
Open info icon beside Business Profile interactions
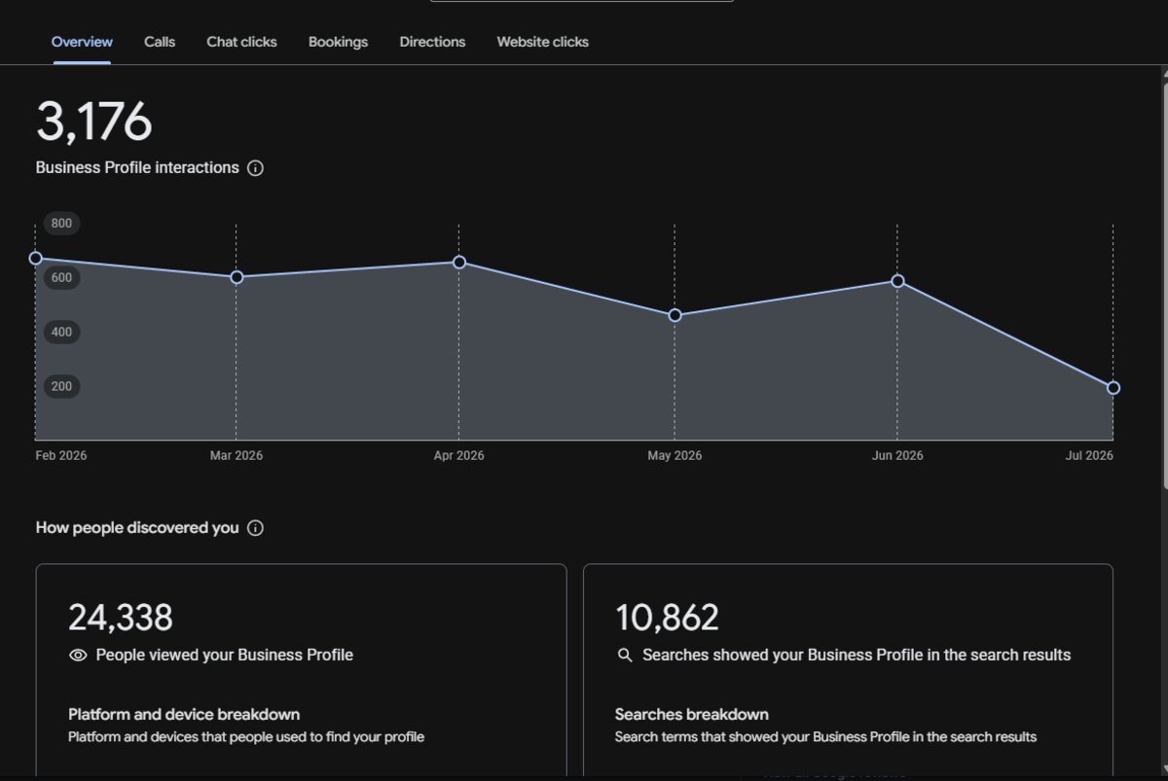click(255, 168)
